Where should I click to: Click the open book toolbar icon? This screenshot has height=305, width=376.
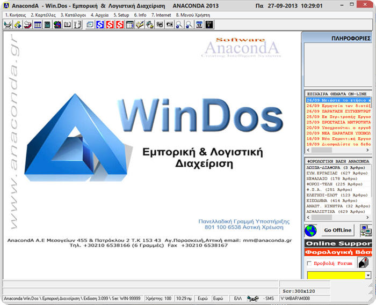click(67, 25)
